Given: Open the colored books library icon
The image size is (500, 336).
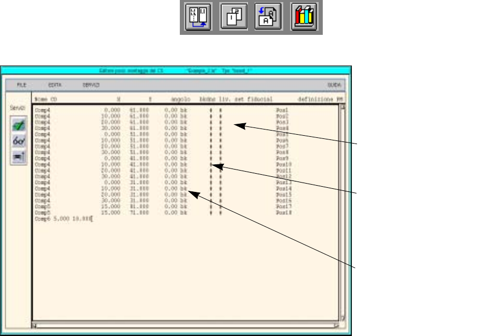Looking at the screenshot, I should [x=304, y=17].
